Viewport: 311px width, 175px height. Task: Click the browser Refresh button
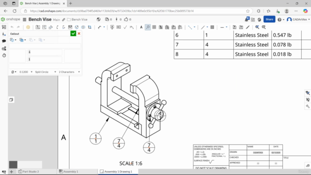pyautogui.click(x=15, y=11)
